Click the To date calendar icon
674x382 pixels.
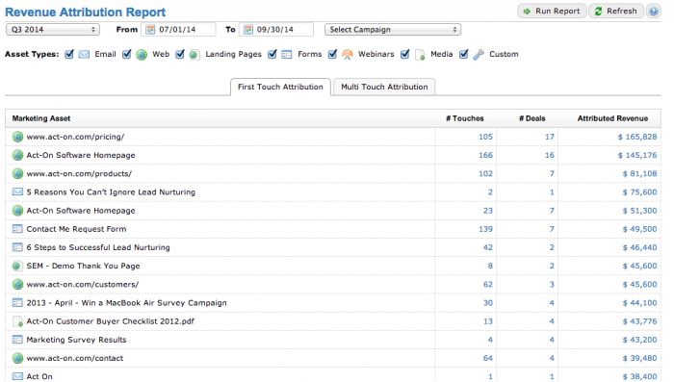point(248,30)
